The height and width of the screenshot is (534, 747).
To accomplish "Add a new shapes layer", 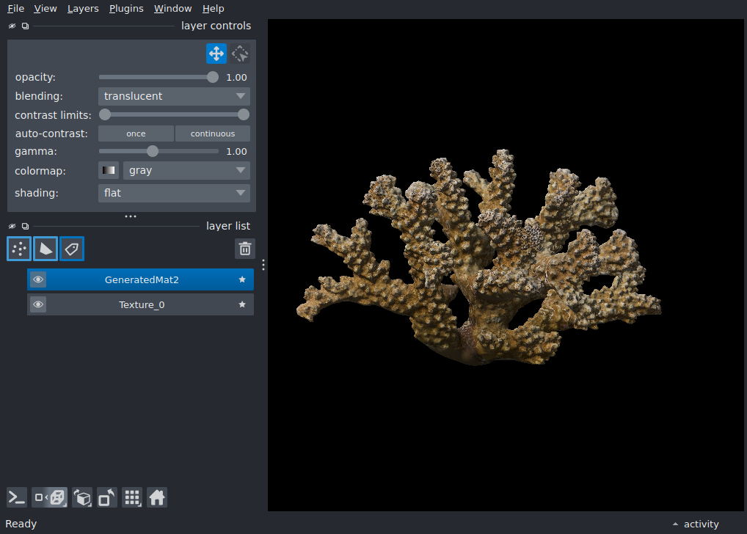I will pyautogui.click(x=45, y=249).
